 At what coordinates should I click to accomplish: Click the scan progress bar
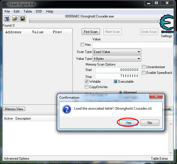(x=94, y=21)
